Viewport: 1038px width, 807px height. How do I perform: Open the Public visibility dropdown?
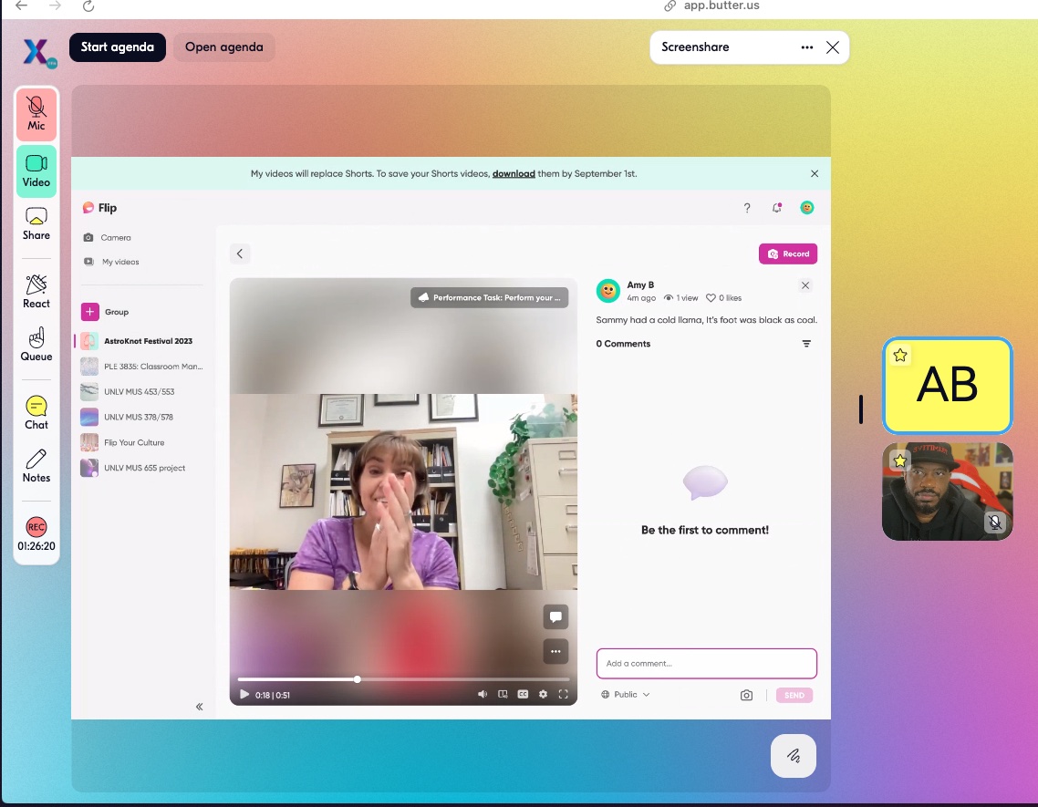[x=625, y=694]
